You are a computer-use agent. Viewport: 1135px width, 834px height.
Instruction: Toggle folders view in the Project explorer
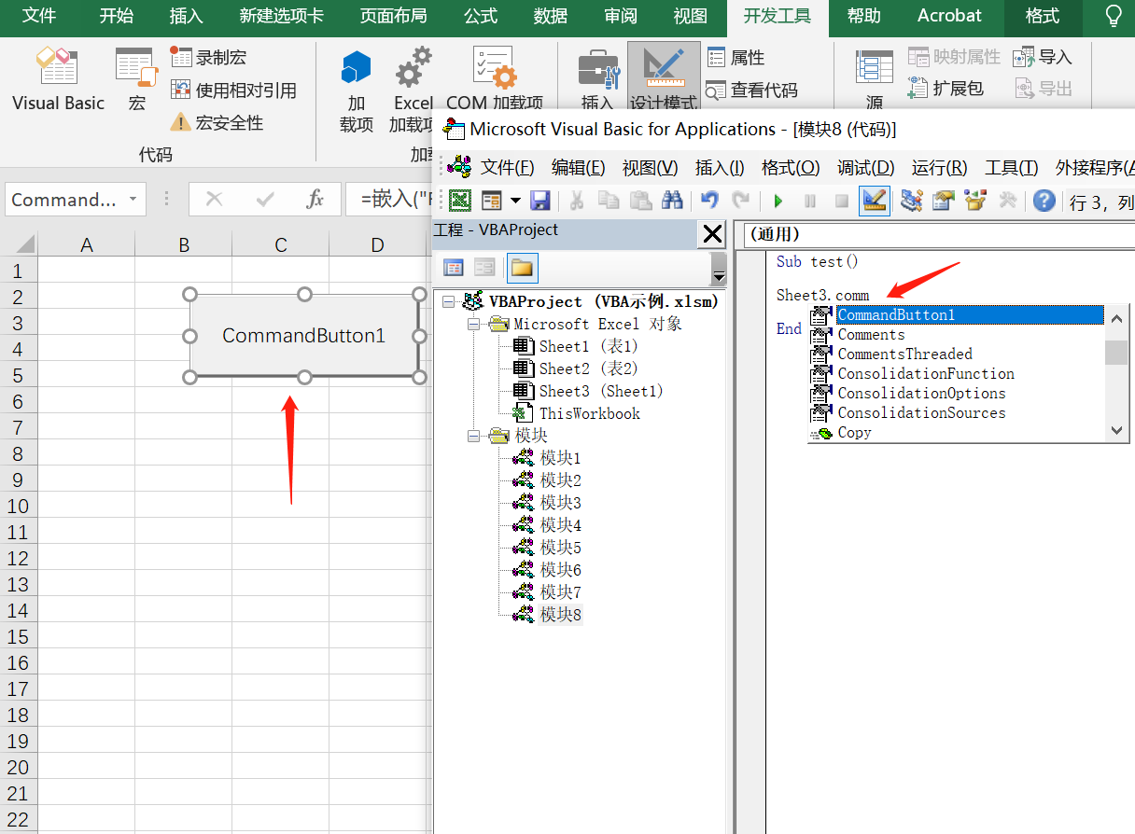click(x=523, y=267)
